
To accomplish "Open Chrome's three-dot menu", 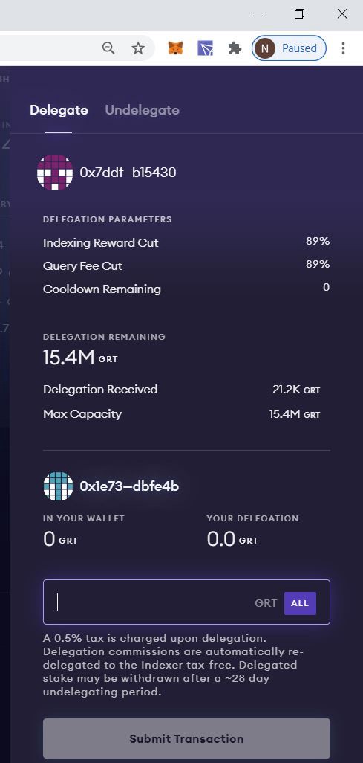I will 343,48.
